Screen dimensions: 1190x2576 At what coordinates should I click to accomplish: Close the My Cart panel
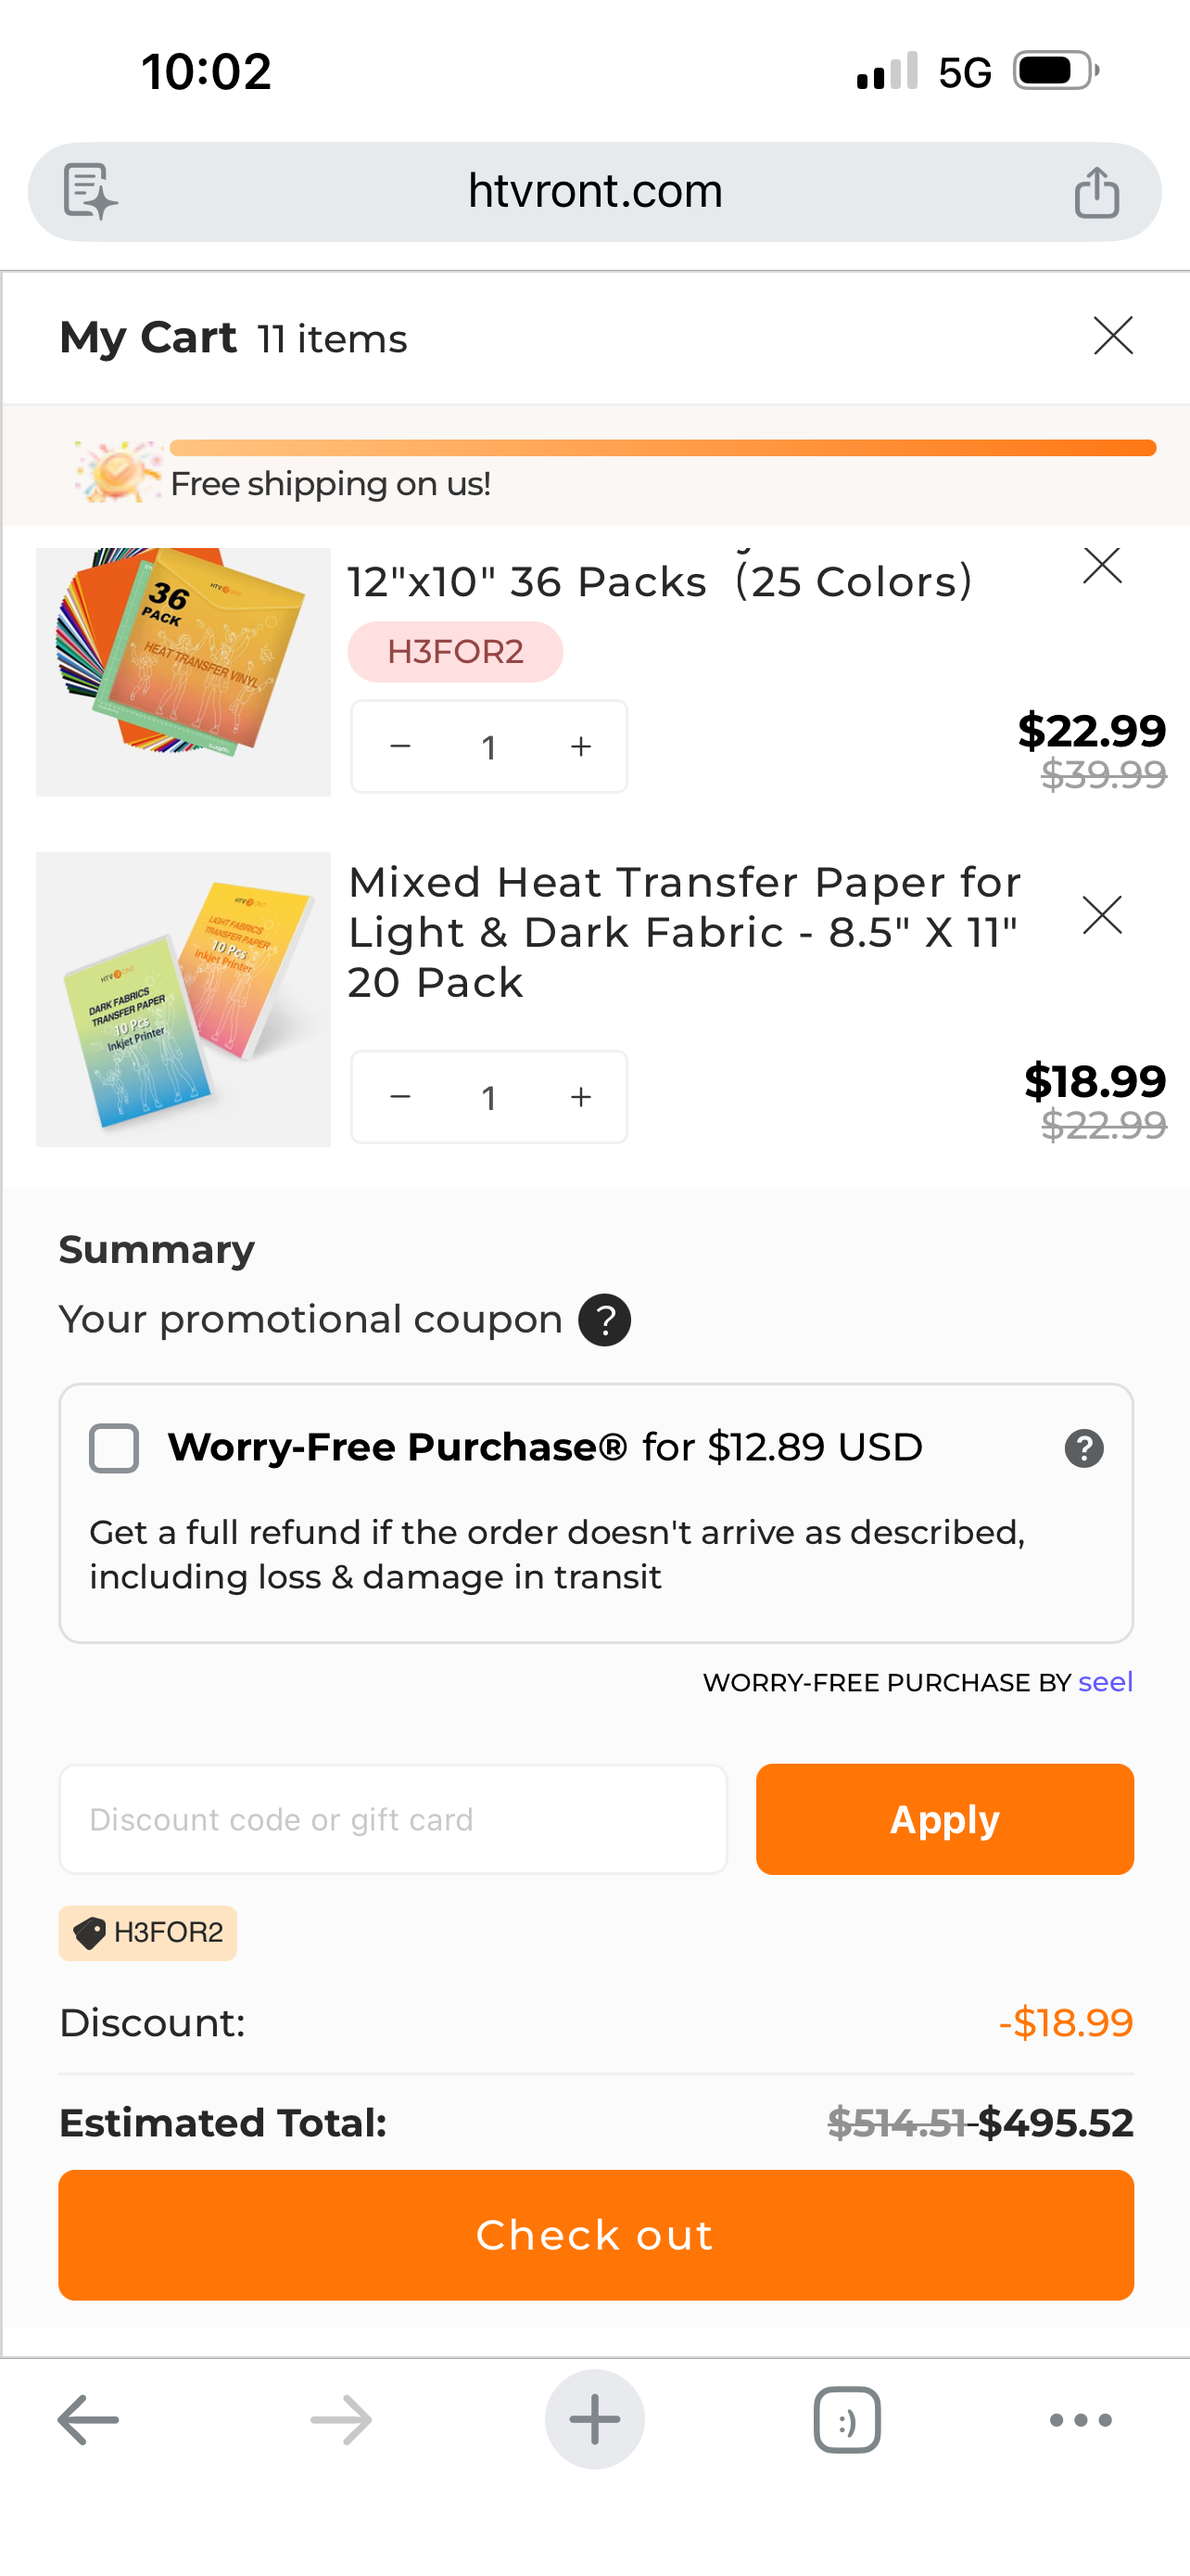tap(1112, 336)
